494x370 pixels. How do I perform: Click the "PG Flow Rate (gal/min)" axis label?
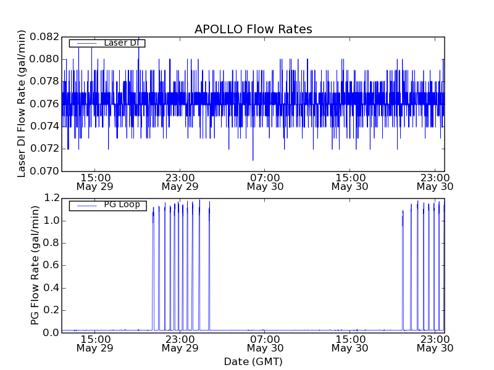[x=35, y=265]
